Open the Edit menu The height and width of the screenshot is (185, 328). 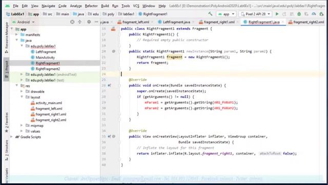25,6
